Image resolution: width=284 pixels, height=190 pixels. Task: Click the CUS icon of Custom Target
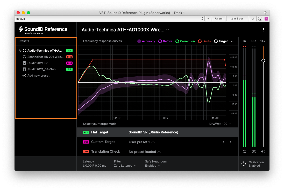click(86, 142)
